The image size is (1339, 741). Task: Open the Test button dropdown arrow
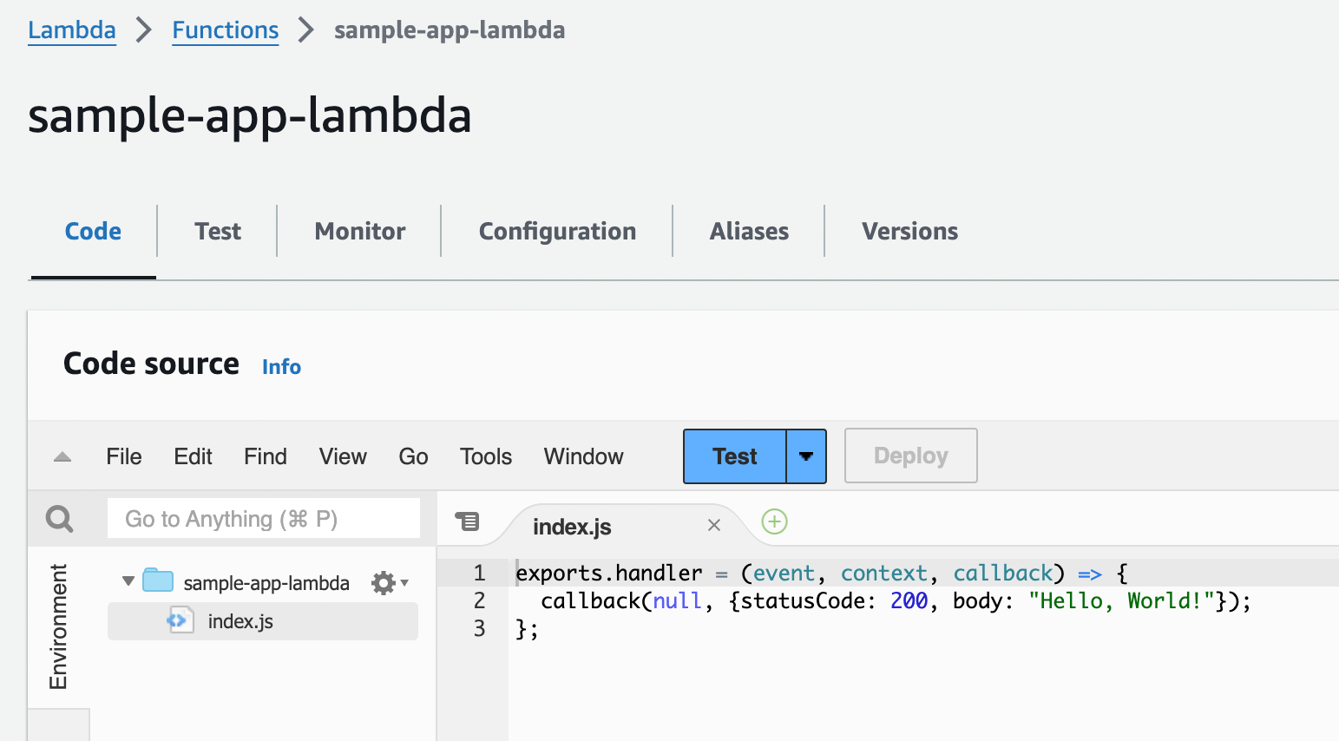point(806,456)
